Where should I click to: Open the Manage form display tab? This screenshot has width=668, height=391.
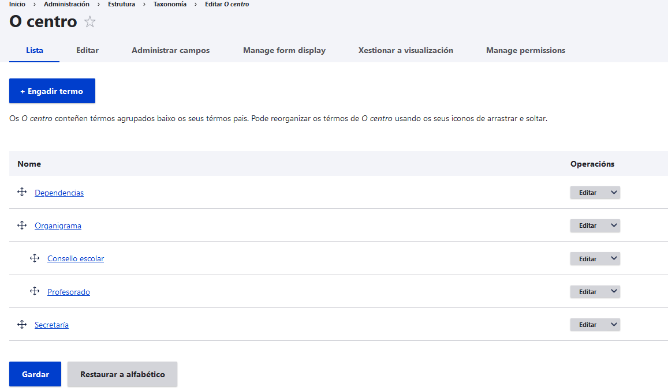tap(284, 51)
